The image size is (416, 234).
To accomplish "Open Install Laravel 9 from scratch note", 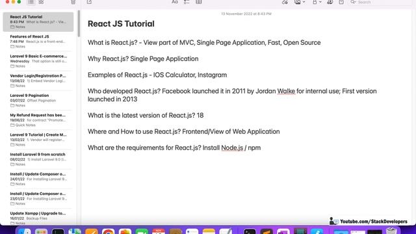I will 38,159.
